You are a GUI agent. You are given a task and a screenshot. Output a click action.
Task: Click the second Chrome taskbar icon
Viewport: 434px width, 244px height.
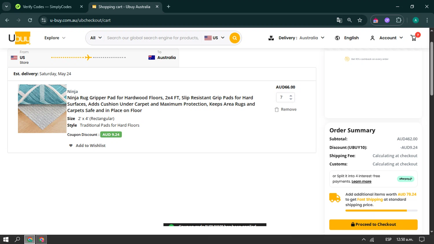(x=42, y=239)
